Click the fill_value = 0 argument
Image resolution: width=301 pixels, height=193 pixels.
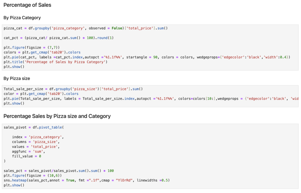tap(26, 156)
